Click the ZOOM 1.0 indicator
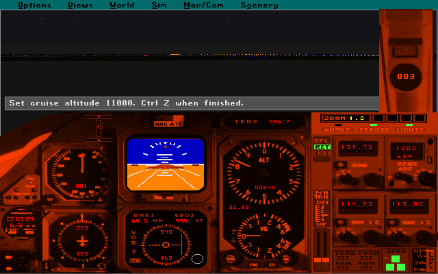The width and height of the screenshot is (438, 274). click(345, 118)
